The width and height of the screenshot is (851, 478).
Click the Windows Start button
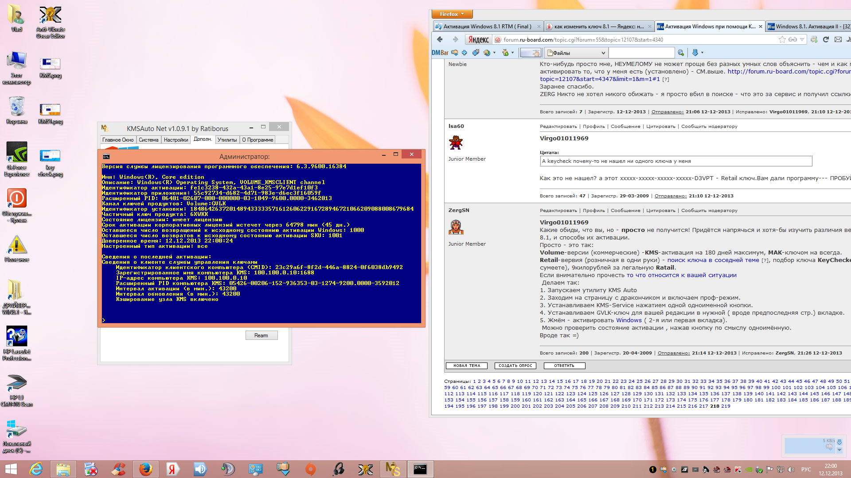click(x=11, y=469)
